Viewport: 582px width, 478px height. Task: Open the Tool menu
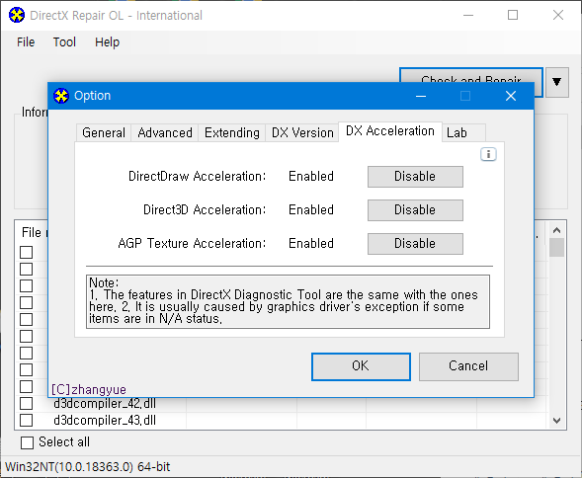64,41
